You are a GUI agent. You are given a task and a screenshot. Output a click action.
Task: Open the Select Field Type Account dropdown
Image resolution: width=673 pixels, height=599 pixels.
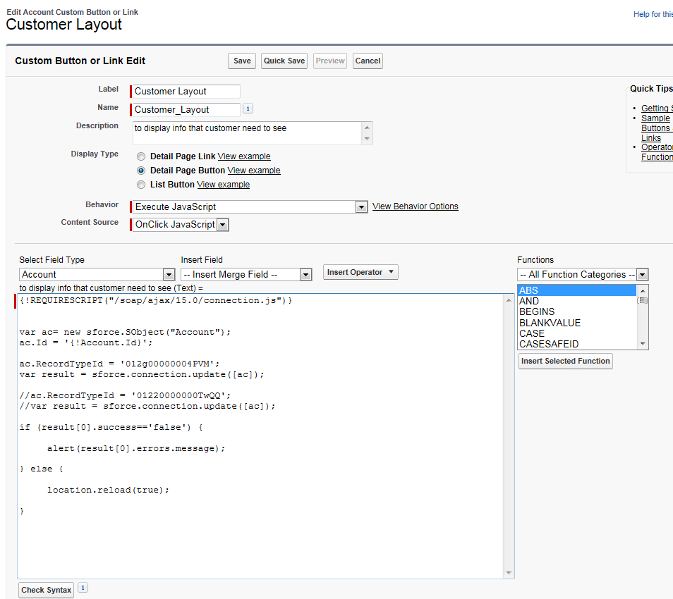(97, 274)
